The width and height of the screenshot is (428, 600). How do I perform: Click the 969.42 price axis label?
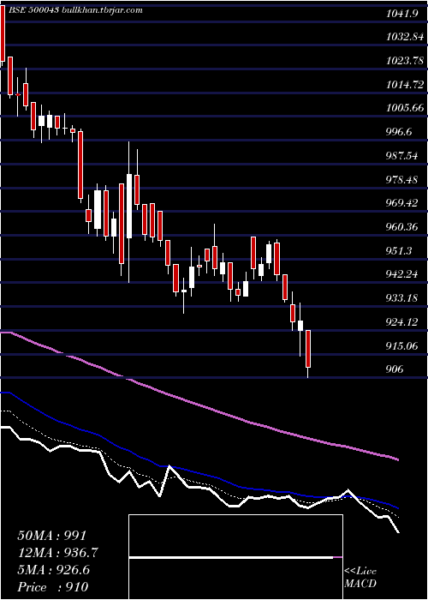[x=402, y=203]
